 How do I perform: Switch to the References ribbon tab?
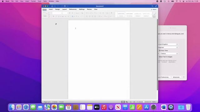(73, 9)
